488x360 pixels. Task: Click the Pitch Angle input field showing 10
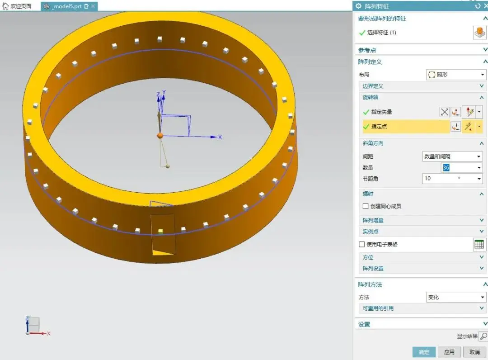tap(449, 179)
